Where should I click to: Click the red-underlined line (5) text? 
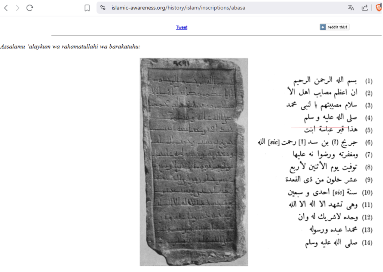tap(325, 130)
